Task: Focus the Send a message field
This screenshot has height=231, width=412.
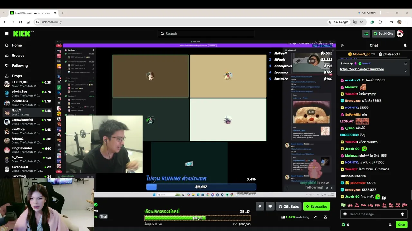Action: coord(373,214)
